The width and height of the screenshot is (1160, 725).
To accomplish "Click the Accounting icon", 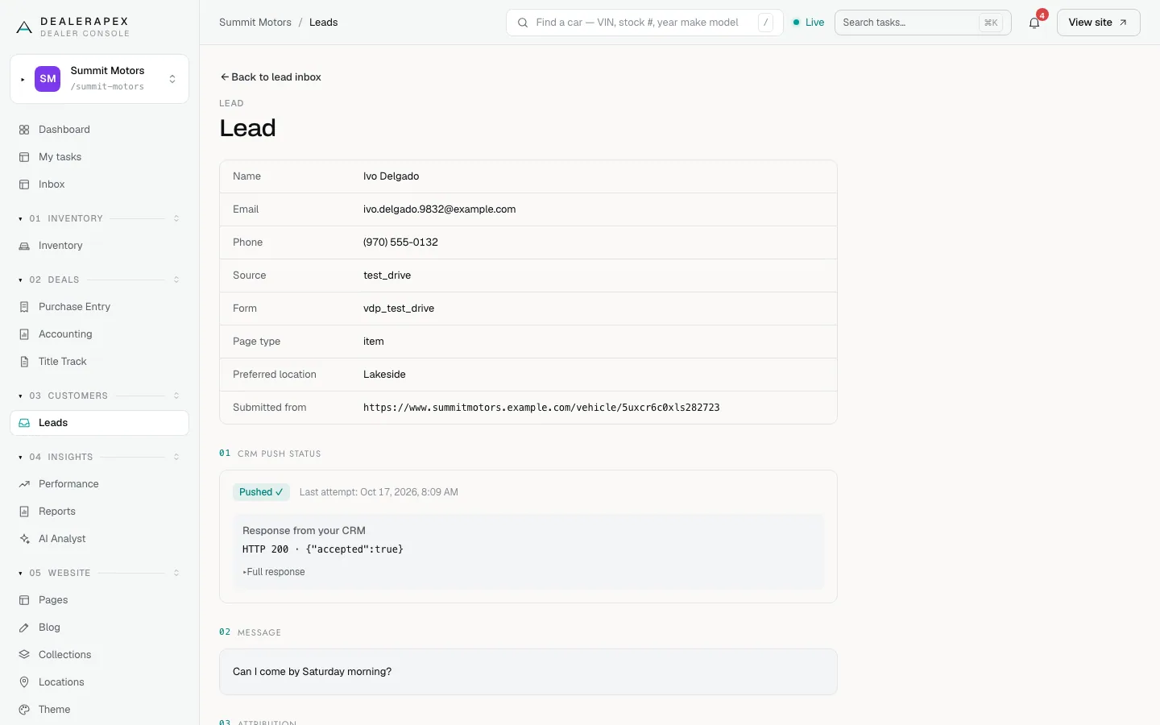I will 24,334.
